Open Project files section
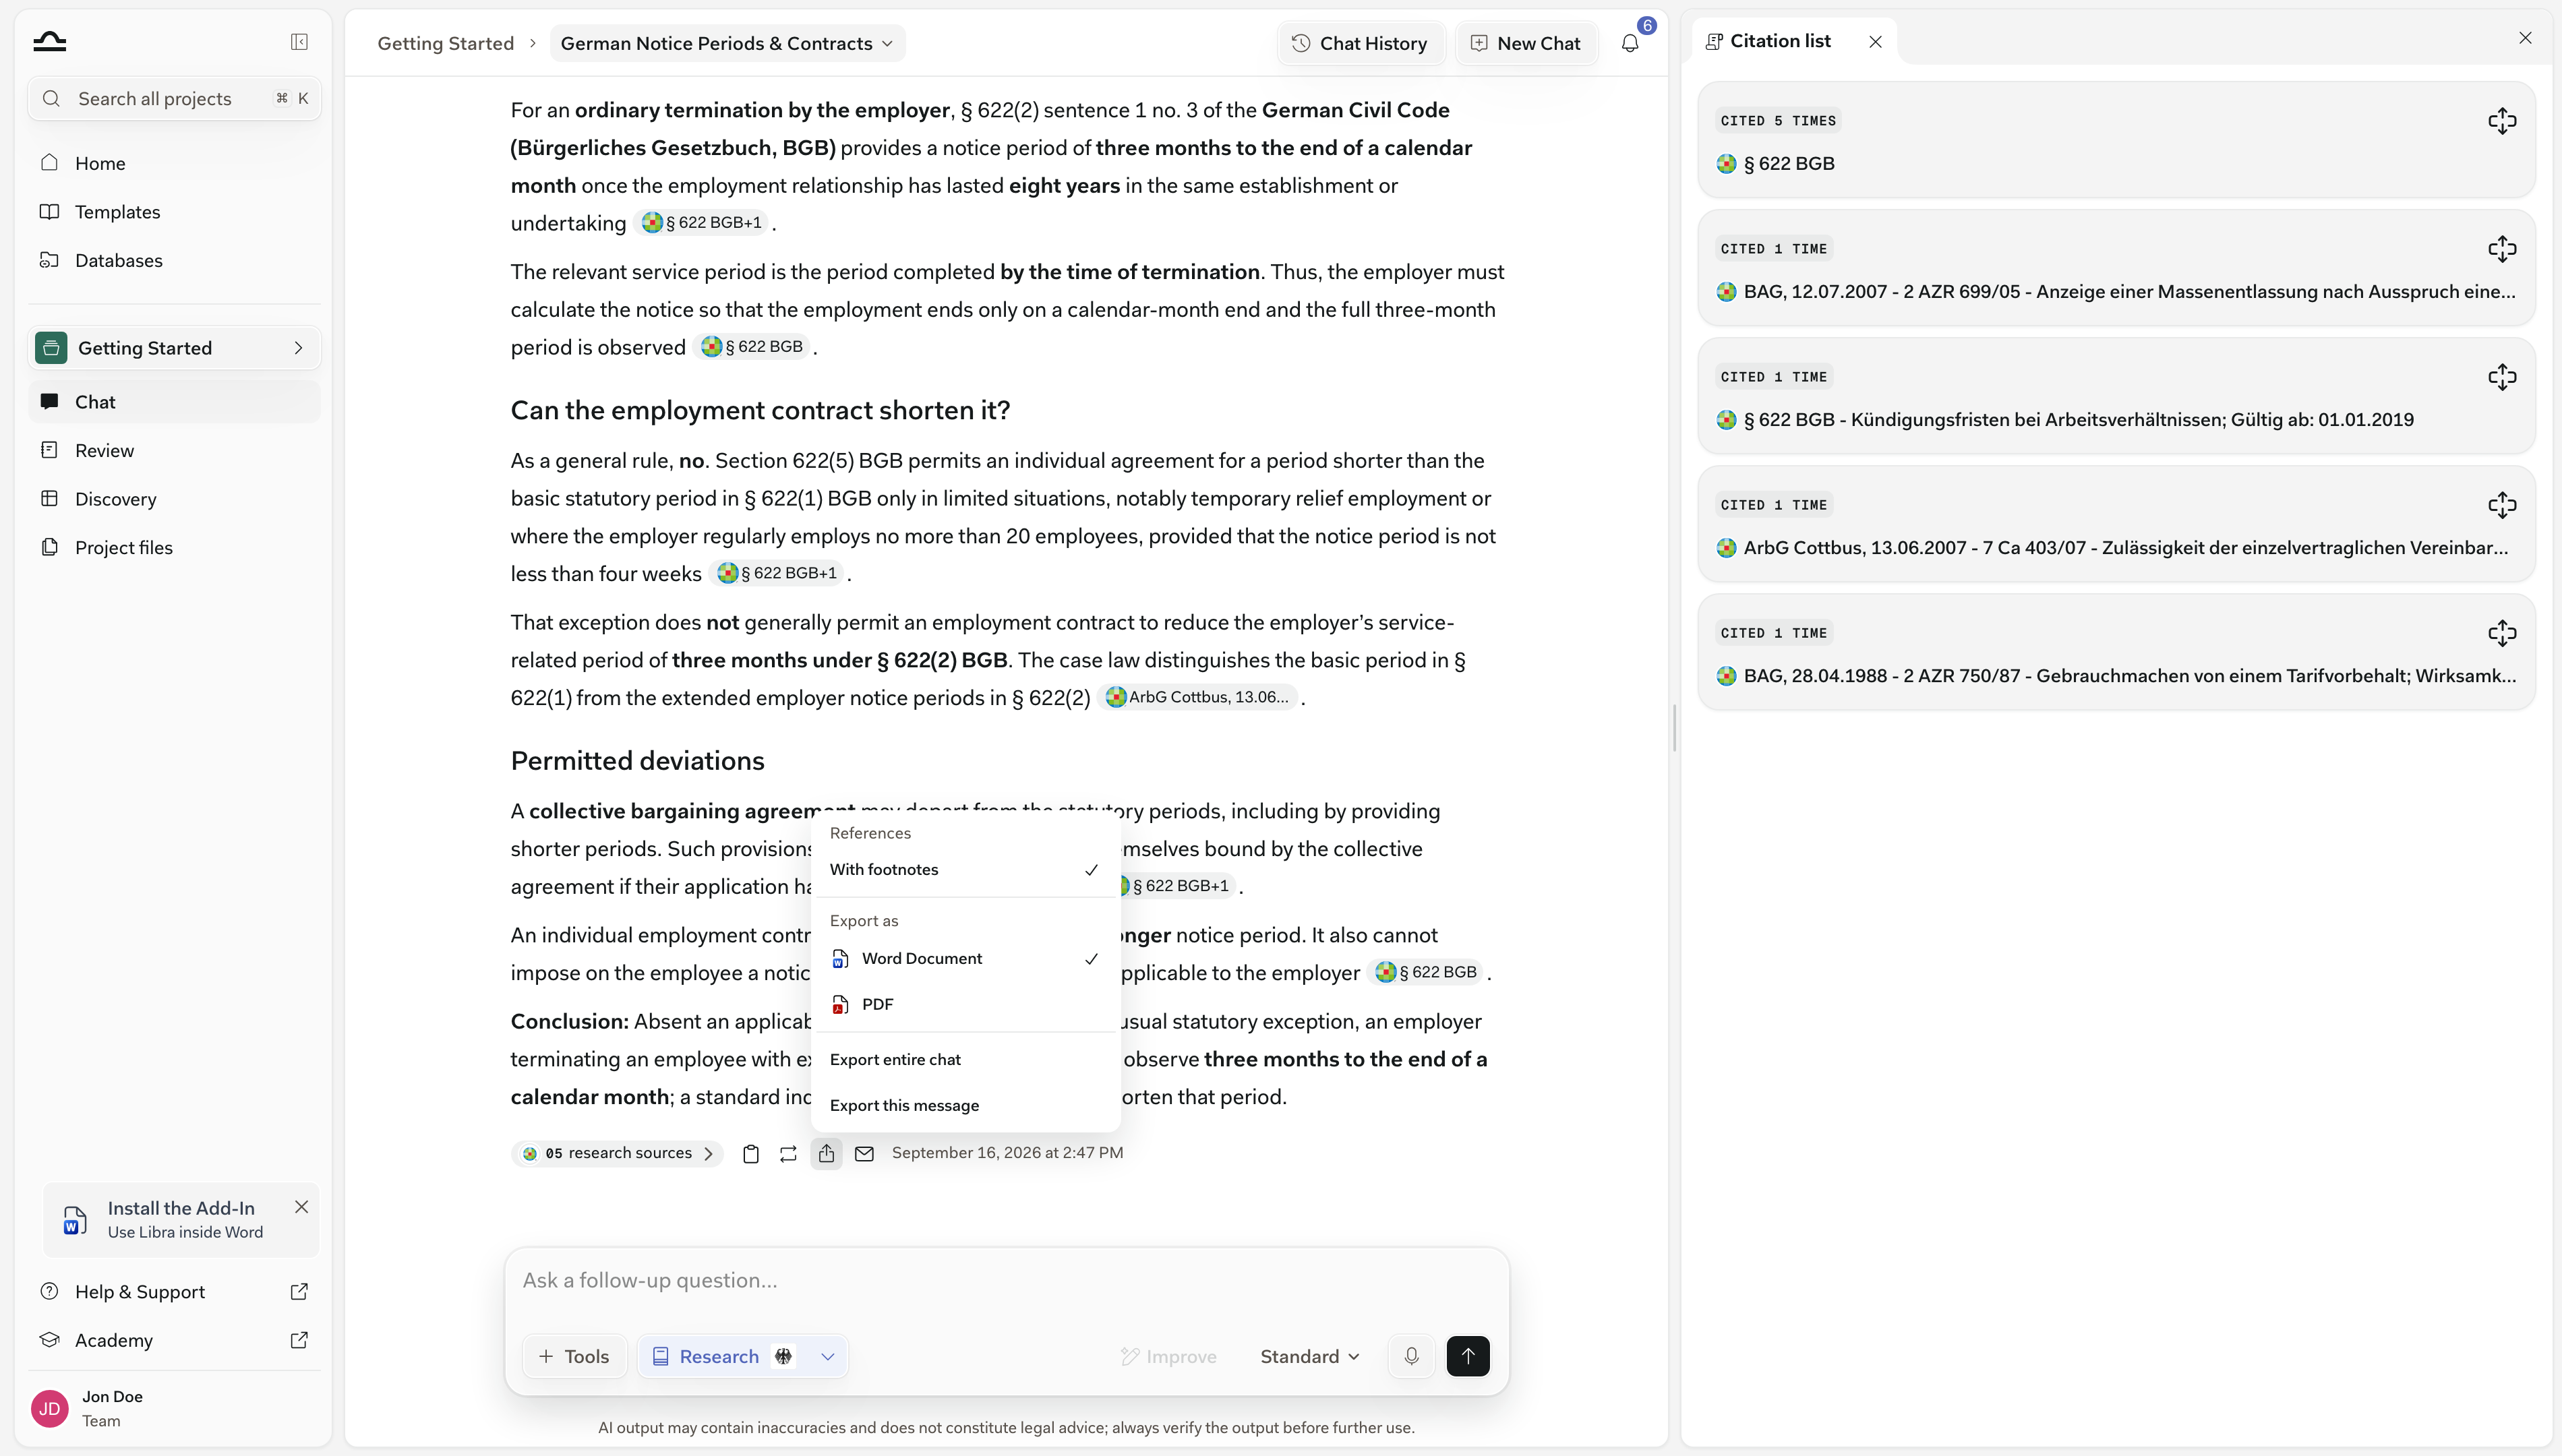Image resolution: width=2562 pixels, height=1456 pixels. click(174, 547)
